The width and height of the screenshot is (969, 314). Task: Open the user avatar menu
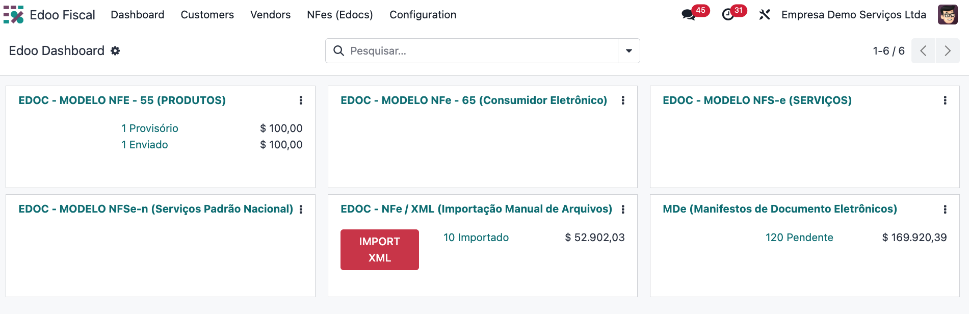click(x=948, y=15)
